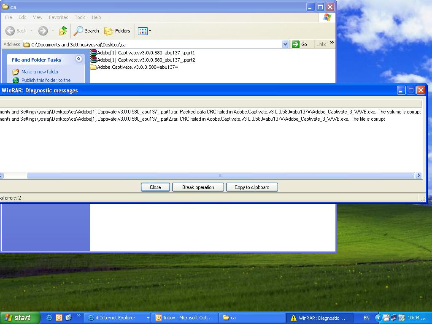
Task: Expand the Views dropdown arrow
Action: [150, 31]
